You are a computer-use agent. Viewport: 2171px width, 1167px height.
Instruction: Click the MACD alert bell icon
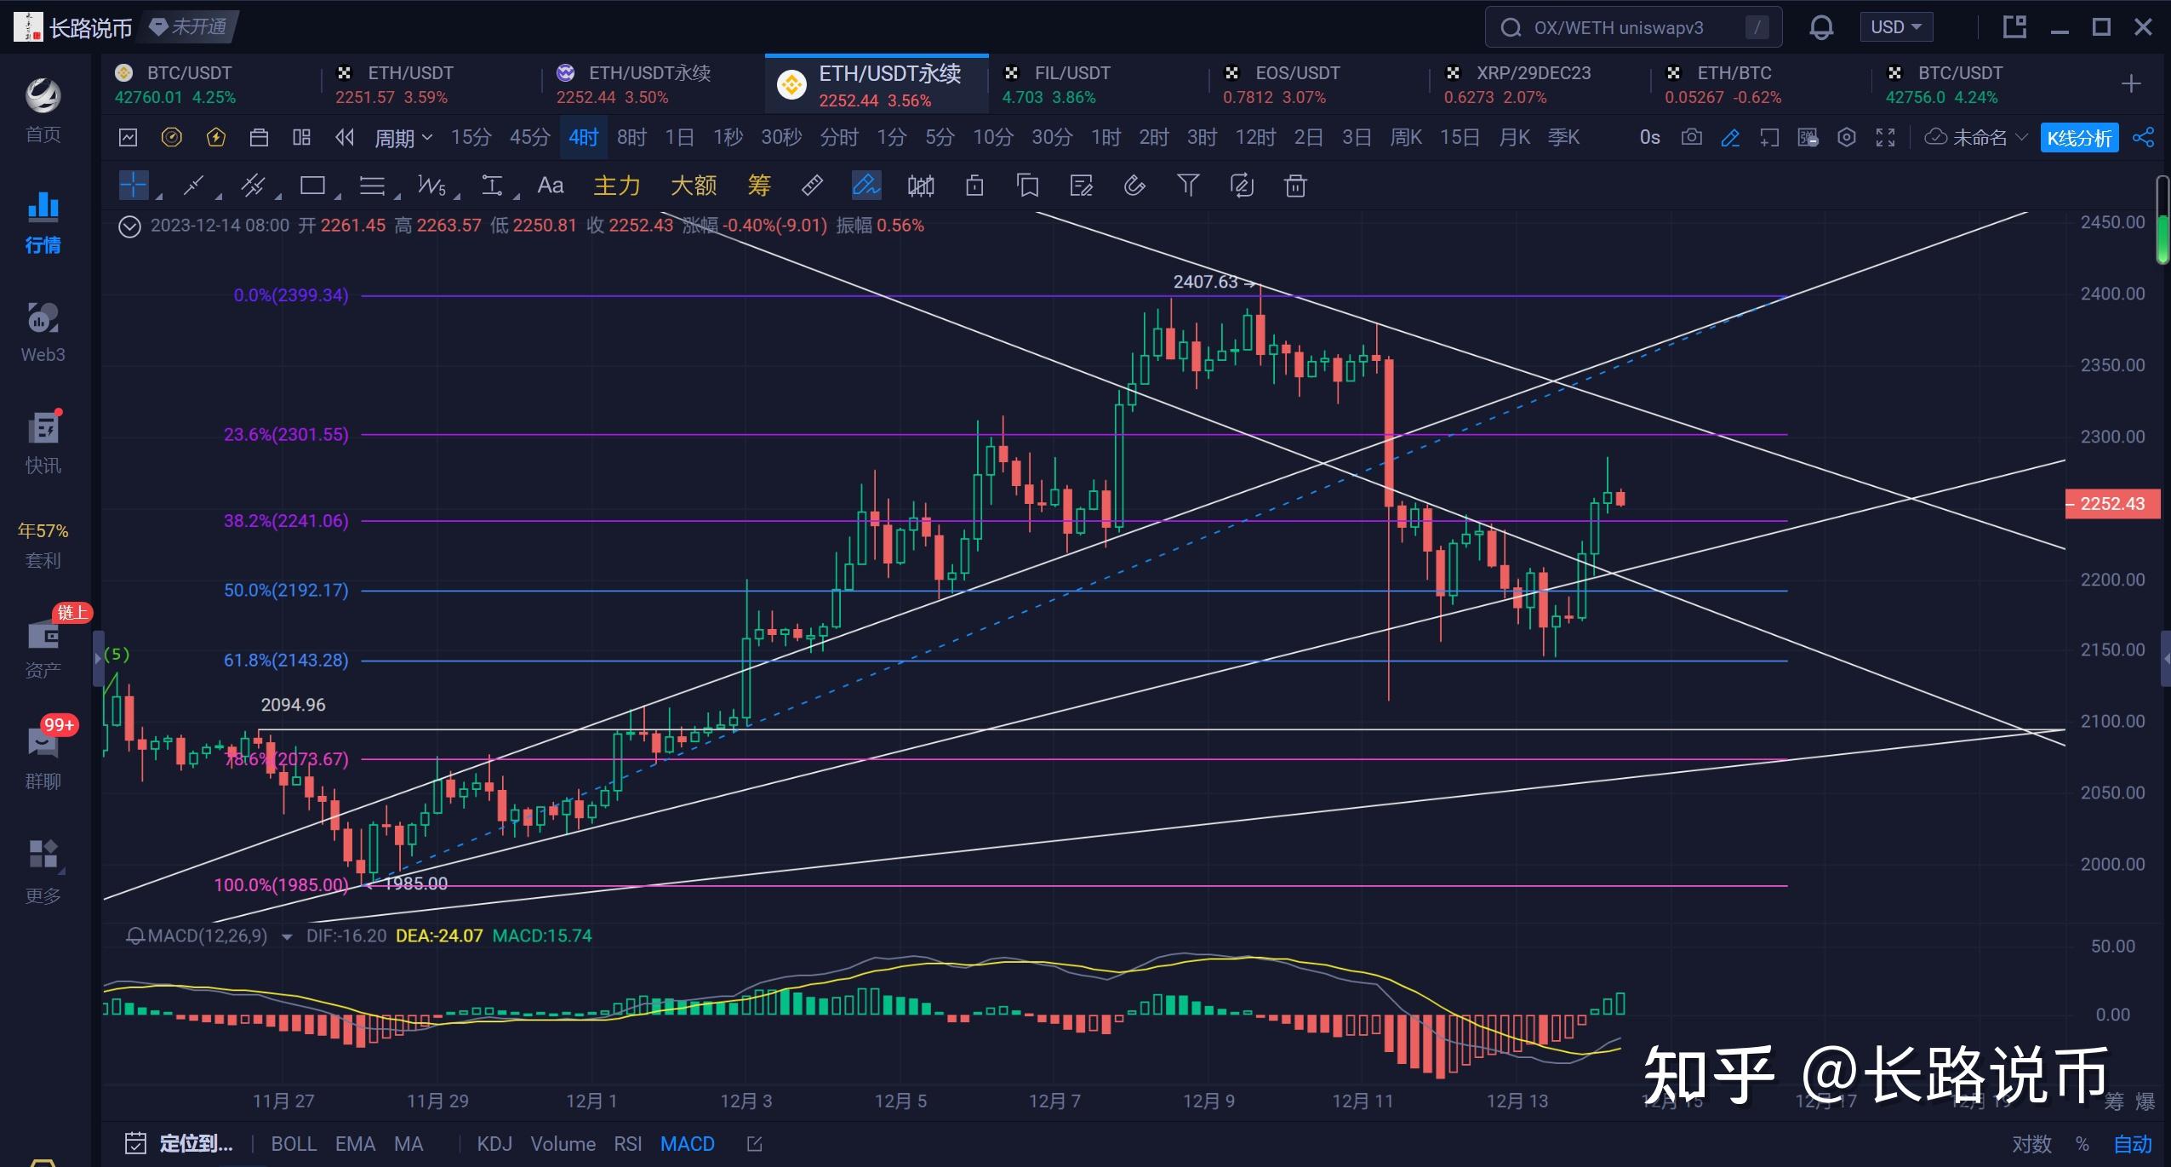coord(135,936)
